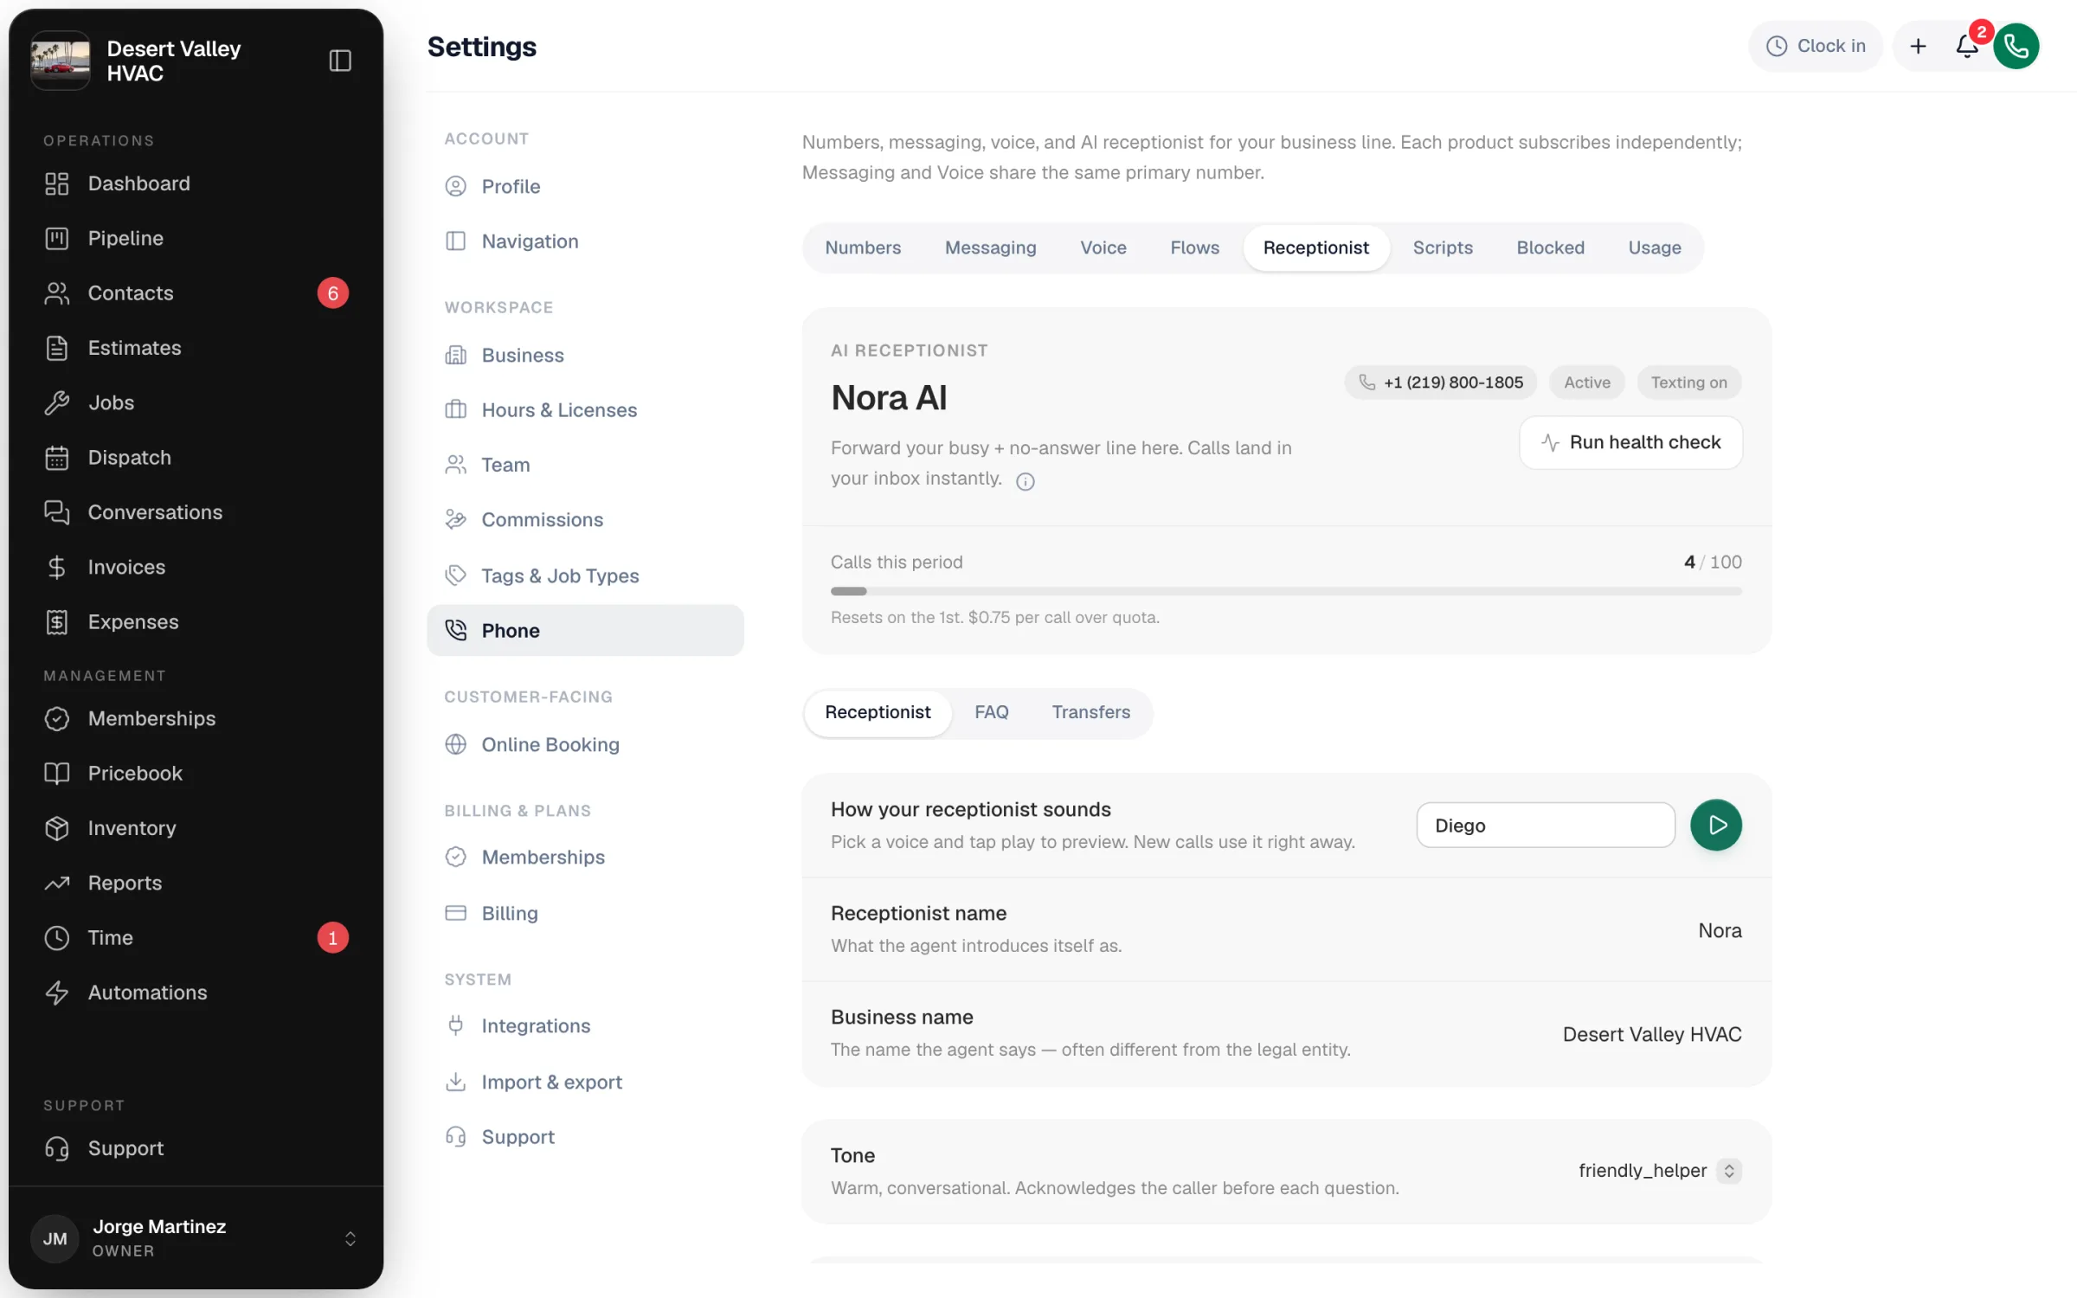Select the Receptionist sub-tab
This screenshot has height=1298, width=2077.
click(x=878, y=712)
